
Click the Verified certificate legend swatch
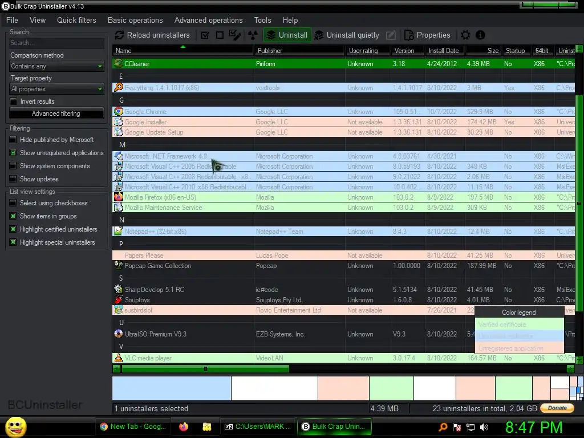tap(520, 324)
